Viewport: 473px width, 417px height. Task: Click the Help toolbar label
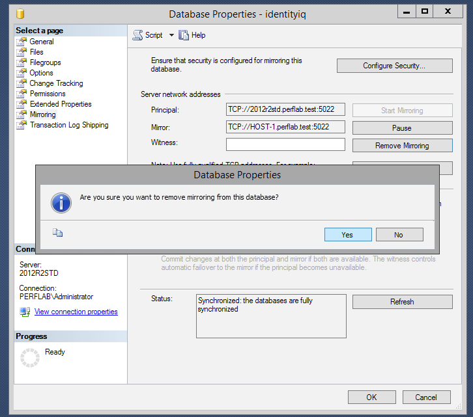pos(199,35)
